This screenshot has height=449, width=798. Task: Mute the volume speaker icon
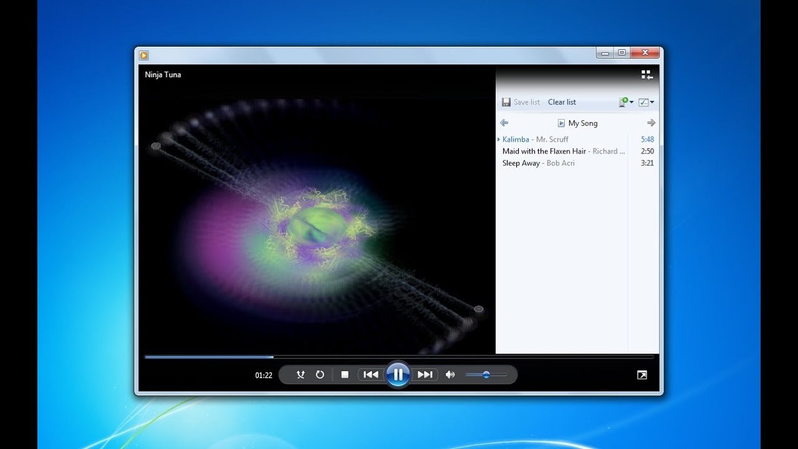click(x=450, y=375)
